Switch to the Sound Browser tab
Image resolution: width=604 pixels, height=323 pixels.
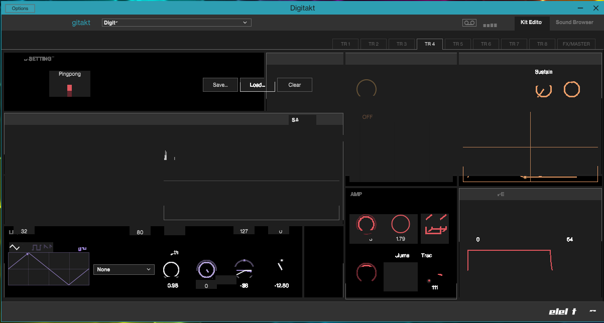tap(574, 23)
